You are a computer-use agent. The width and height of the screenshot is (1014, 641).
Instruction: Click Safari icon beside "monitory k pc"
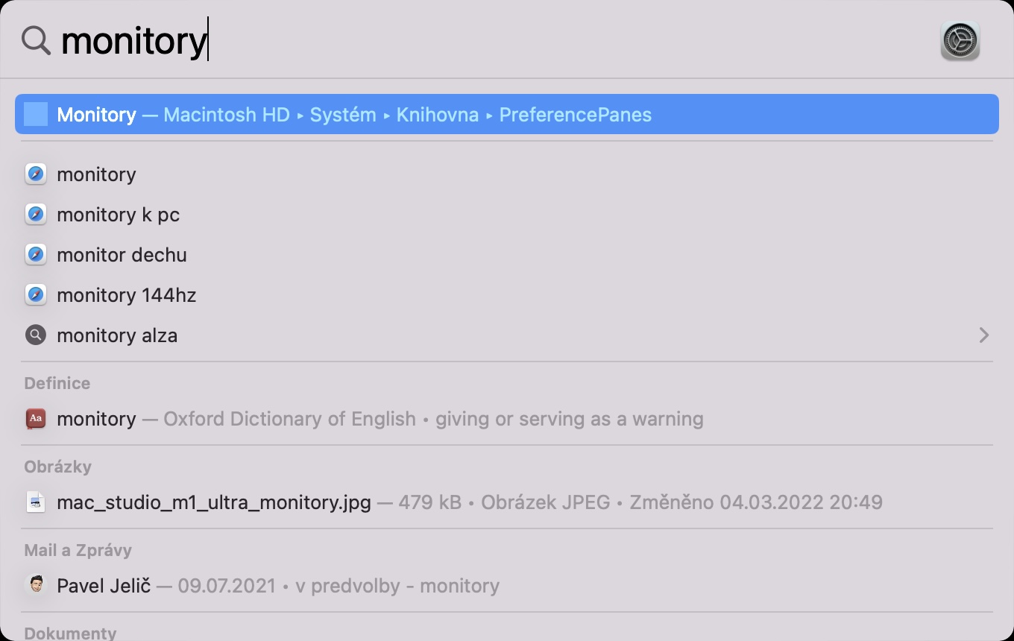coord(36,215)
